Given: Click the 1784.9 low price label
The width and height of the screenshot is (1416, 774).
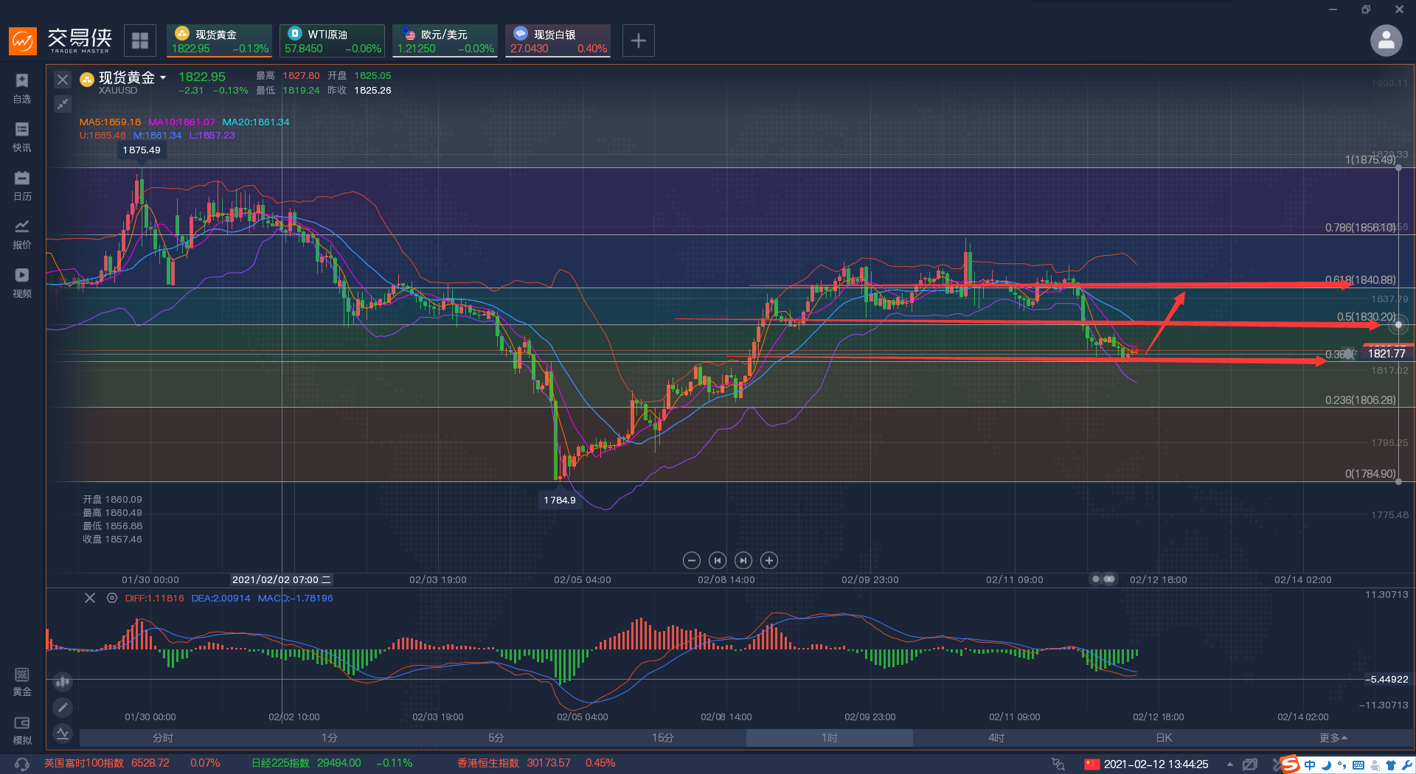Looking at the screenshot, I should (x=560, y=500).
